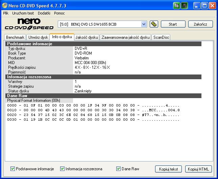
Task: Select the MID value MCC 004 000 (00h)
Action: pyautogui.click(x=90, y=63)
